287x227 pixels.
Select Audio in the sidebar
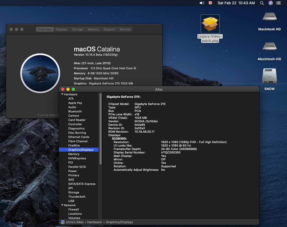[x=72, y=107]
